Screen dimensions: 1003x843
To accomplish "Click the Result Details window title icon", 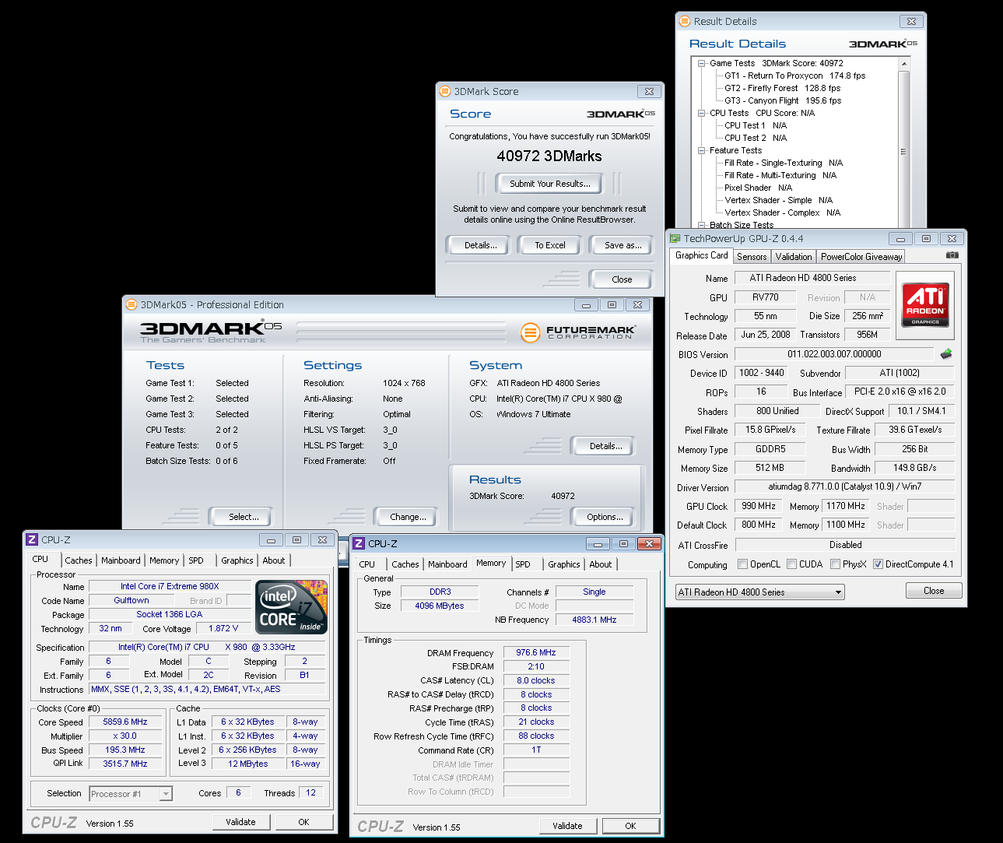I will 685,21.
